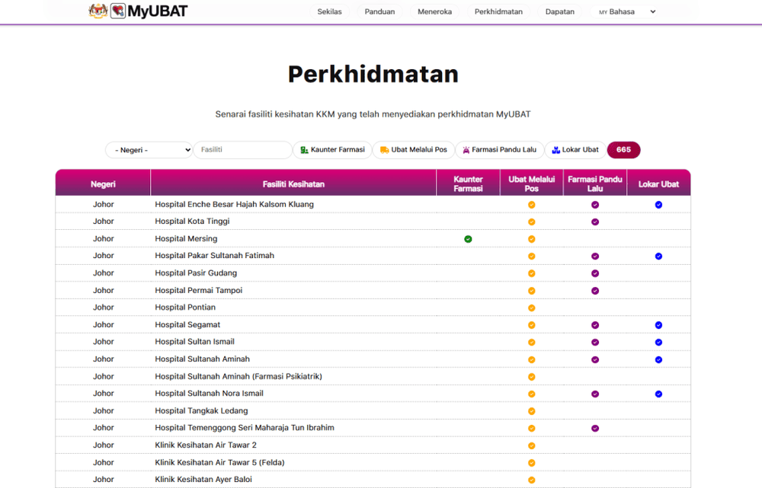Select Hospital Sultanah Aminah (Farmasi Psikiatrik)
The height and width of the screenshot is (488, 762).
point(238,376)
